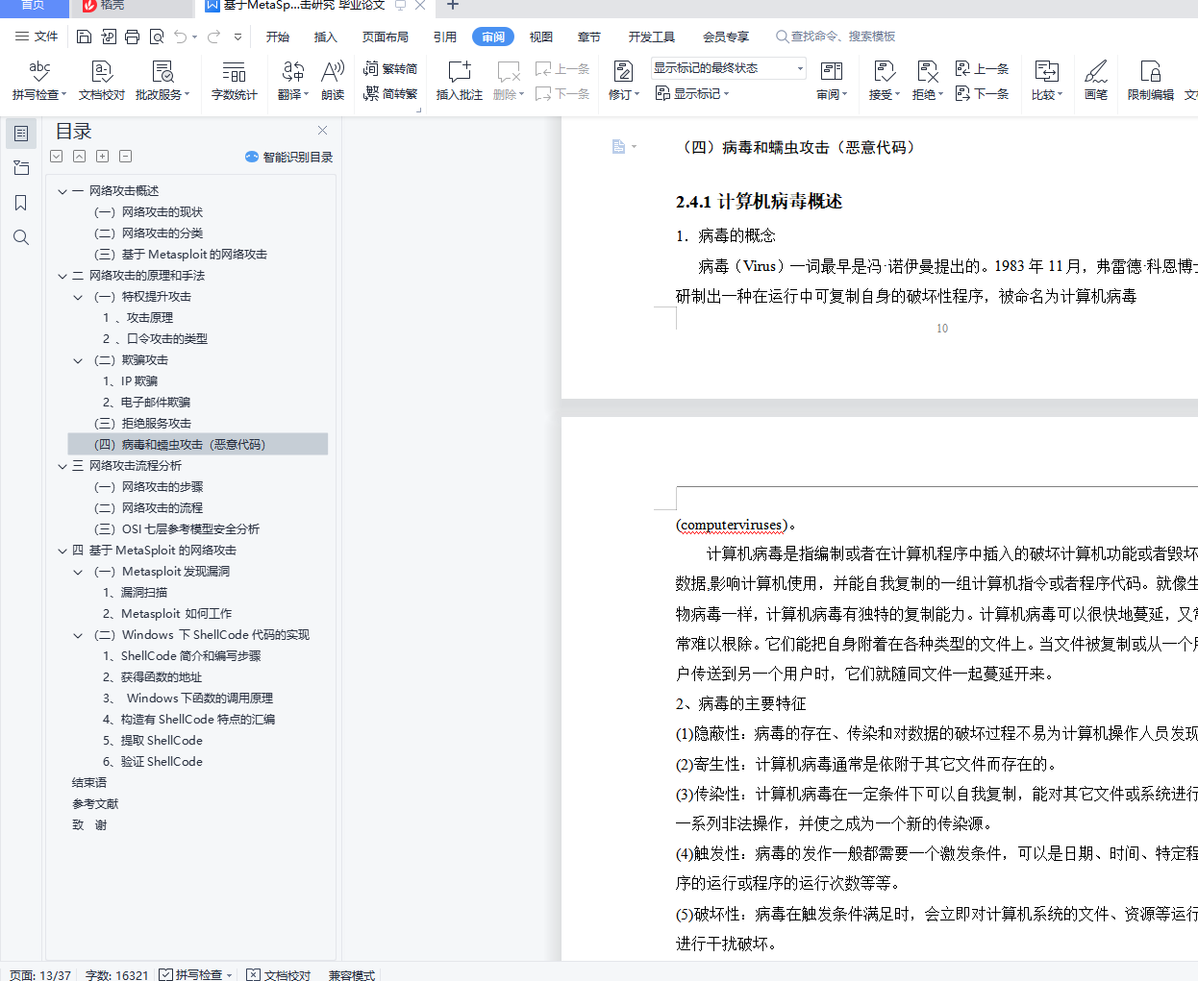Screen dimensions: 1198x981
Task: Open the bookmark sidebar icon
Action: point(21,203)
